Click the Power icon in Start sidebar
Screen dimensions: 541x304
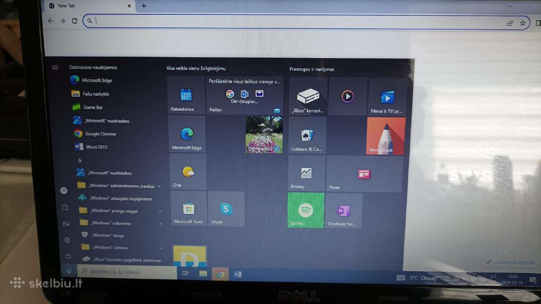[x=68, y=256]
